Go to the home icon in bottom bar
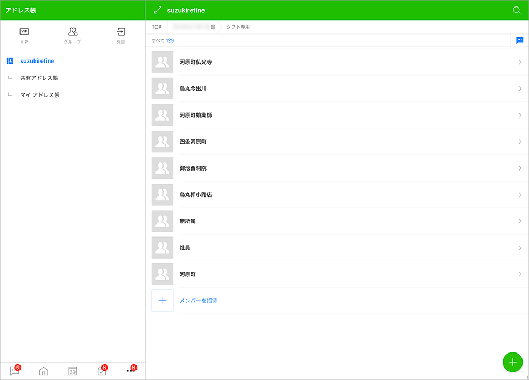This screenshot has width=529, height=380. 44,370
